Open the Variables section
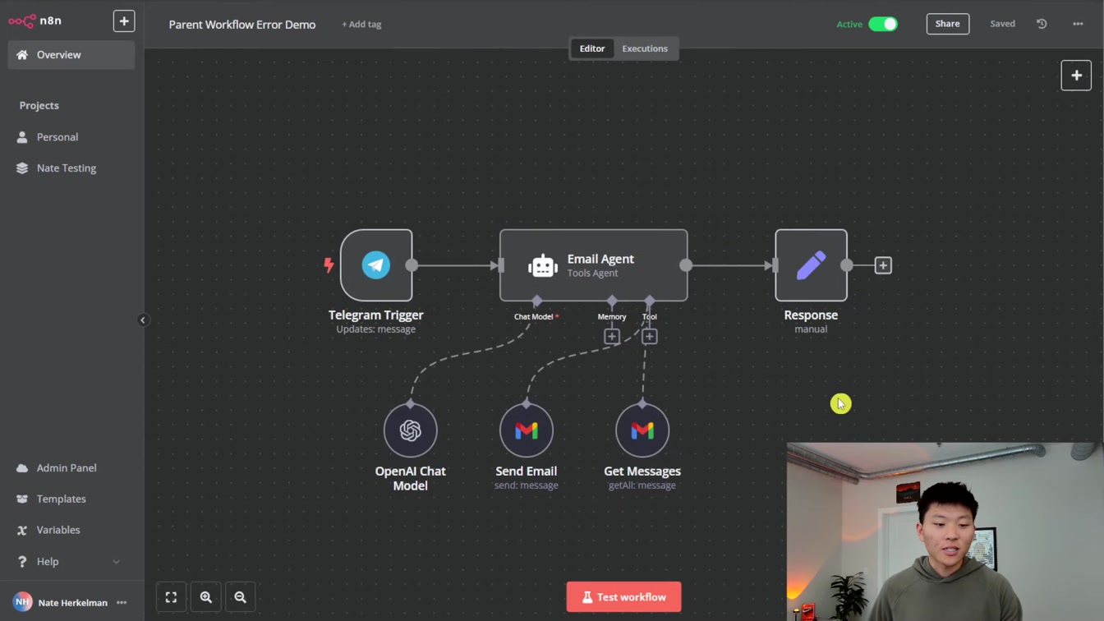 (x=71, y=531)
